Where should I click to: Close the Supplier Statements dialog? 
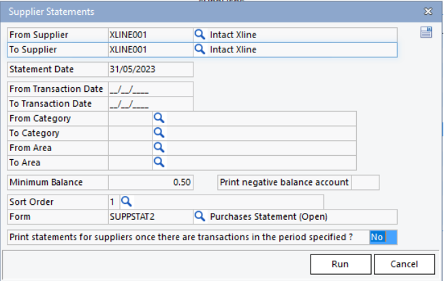tap(428, 12)
